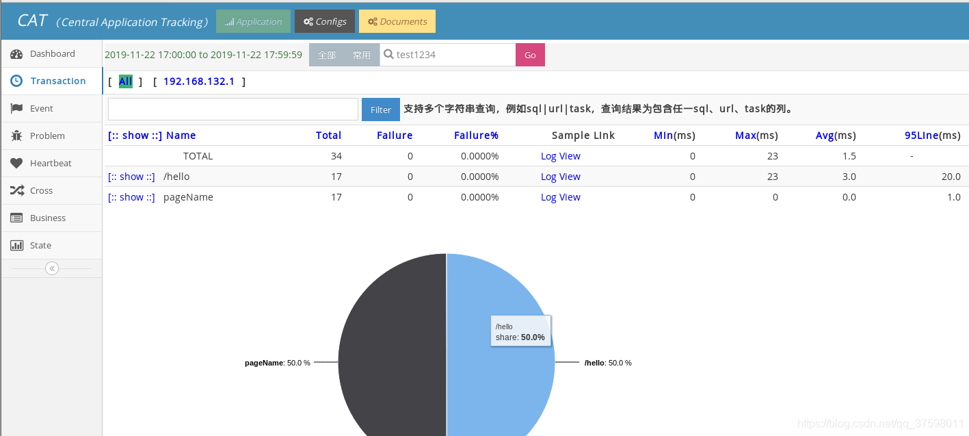Open the Problem bug icon
The image size is (969, 436).
click(16, 136)
